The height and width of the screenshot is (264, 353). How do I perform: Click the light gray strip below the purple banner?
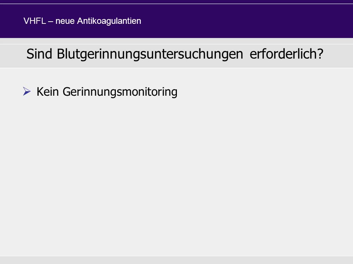(x=176, y=41)
